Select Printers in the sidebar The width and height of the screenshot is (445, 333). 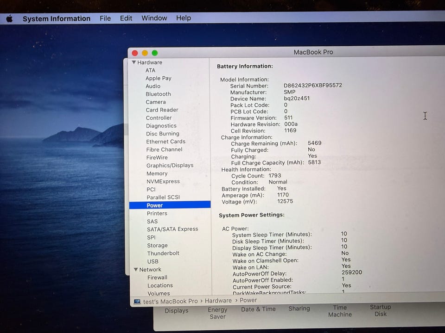coord(157,213)
